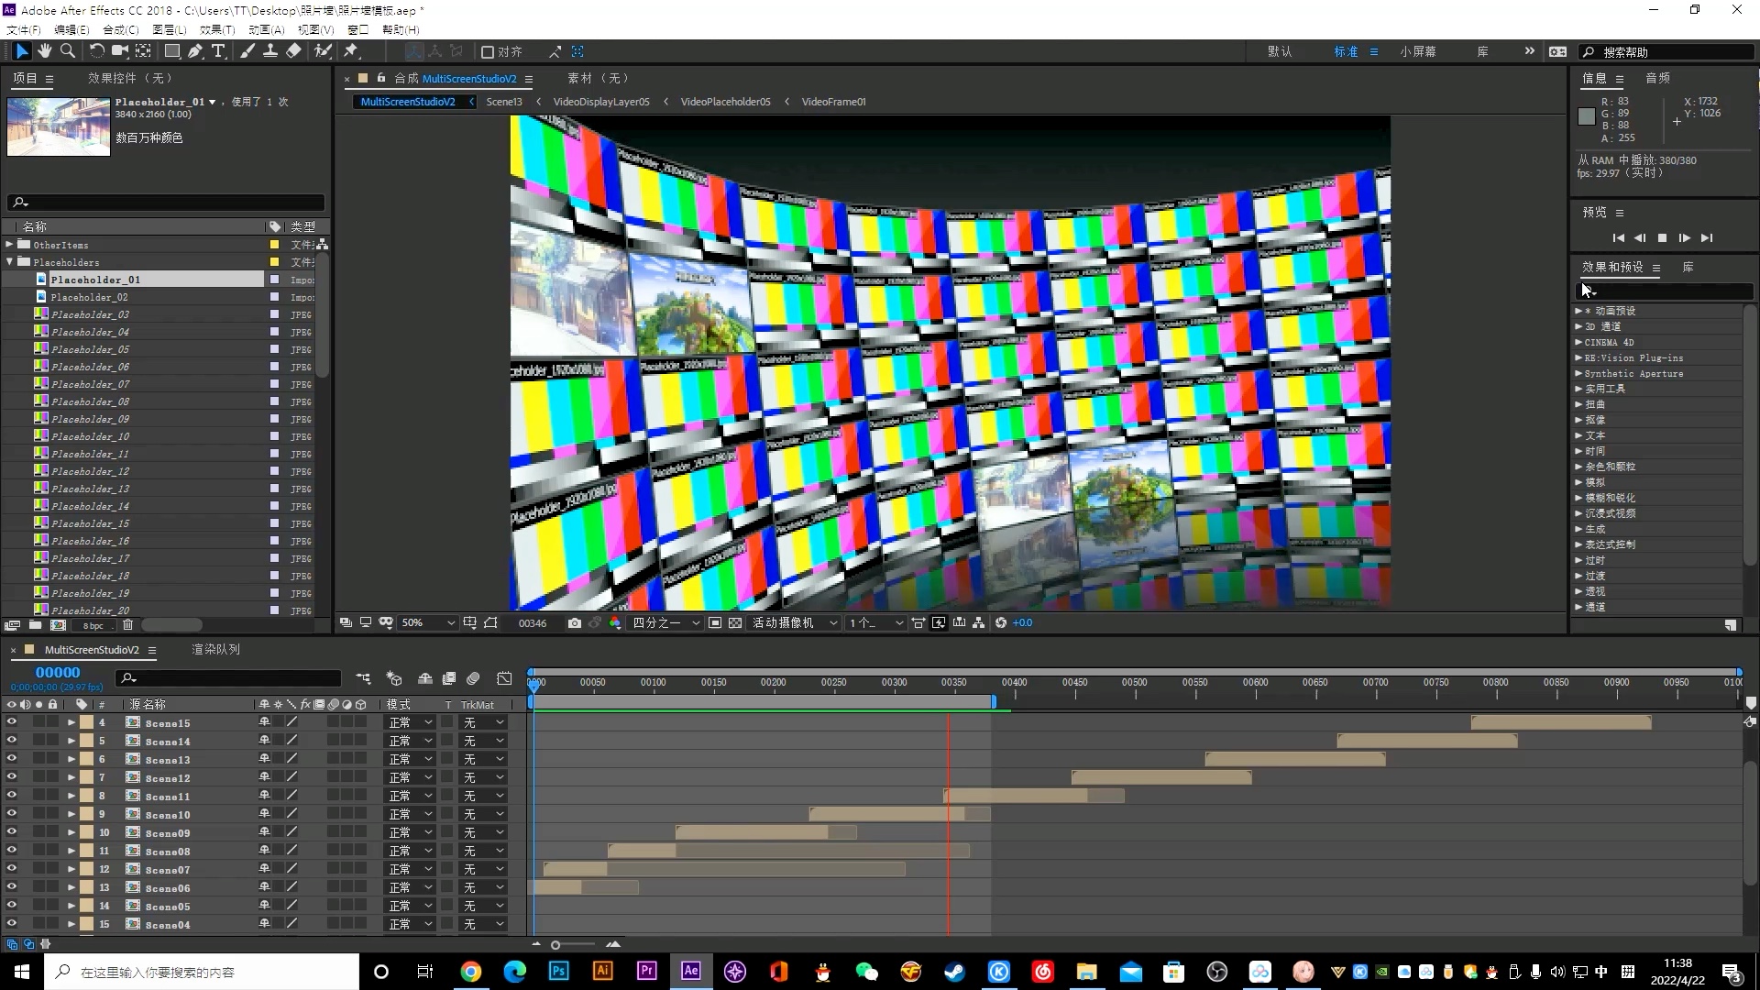
Task: Toggle visibility of Scene13 layer
Action: [10, 759]
